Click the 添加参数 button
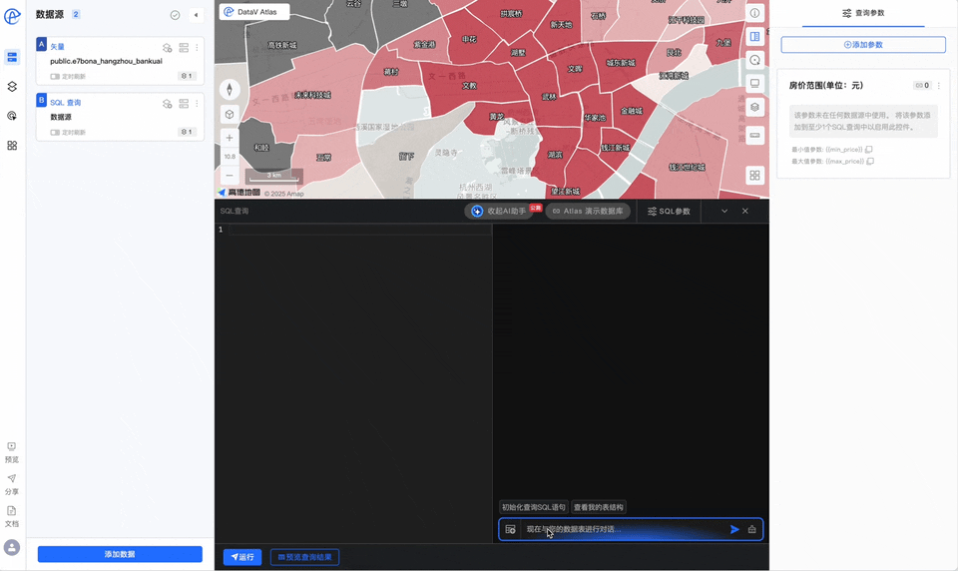The height and width of the screenshot is (571, 958). [x=863, y=45]
